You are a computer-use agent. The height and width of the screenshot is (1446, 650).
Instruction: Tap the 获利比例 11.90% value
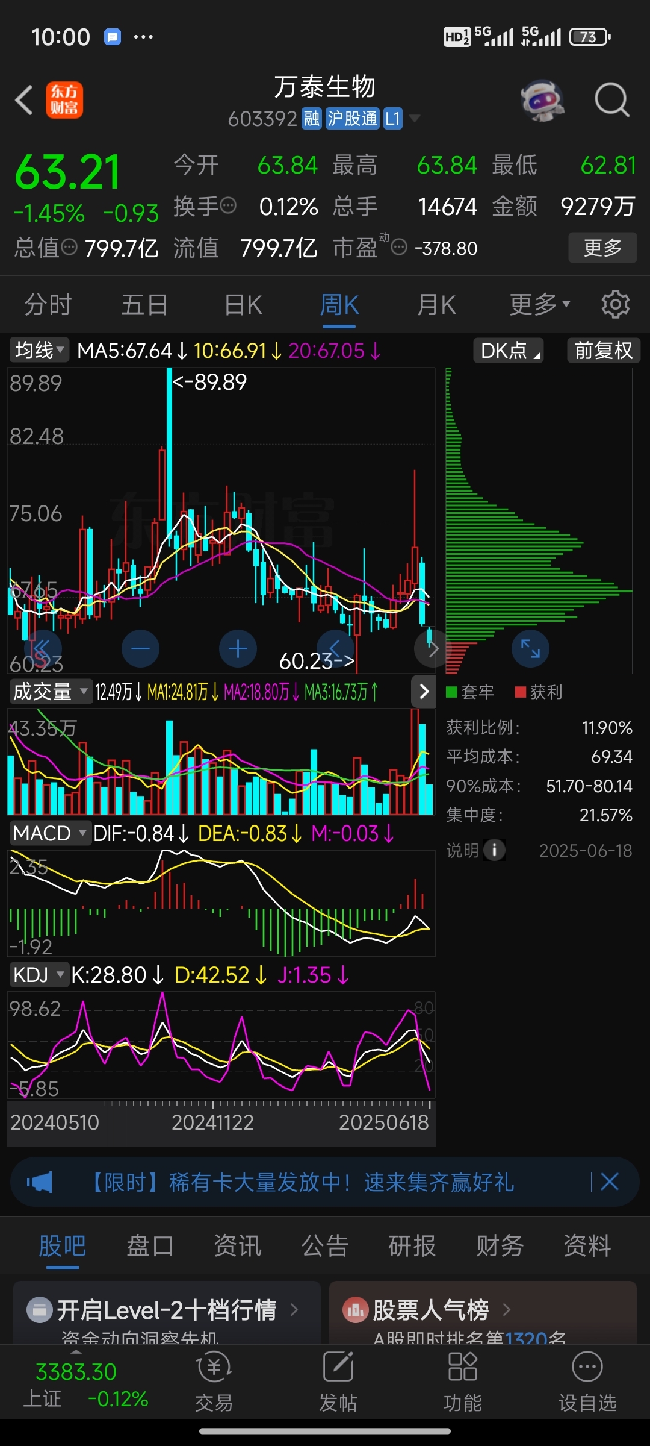click(607, 727)
